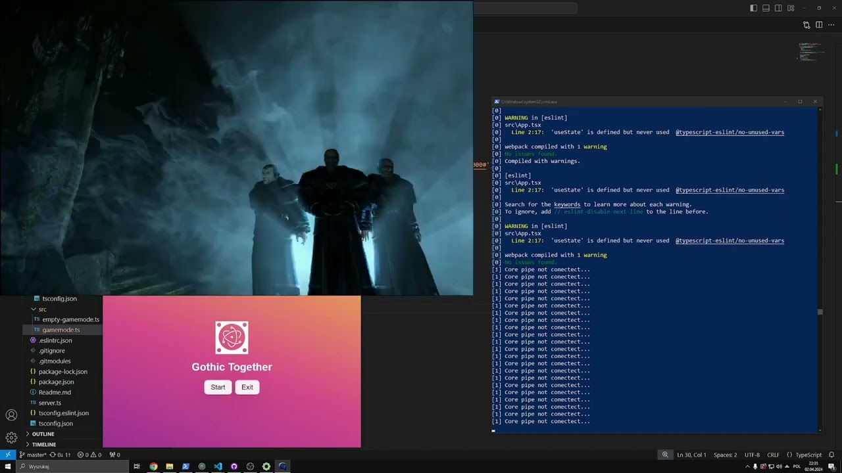This screenshot has height=473, width=842.
Task: Synchronize changes in status bar
Action: point(61,455)
